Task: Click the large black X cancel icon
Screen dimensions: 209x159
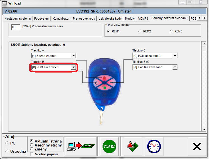Action: tap(197, 146)
